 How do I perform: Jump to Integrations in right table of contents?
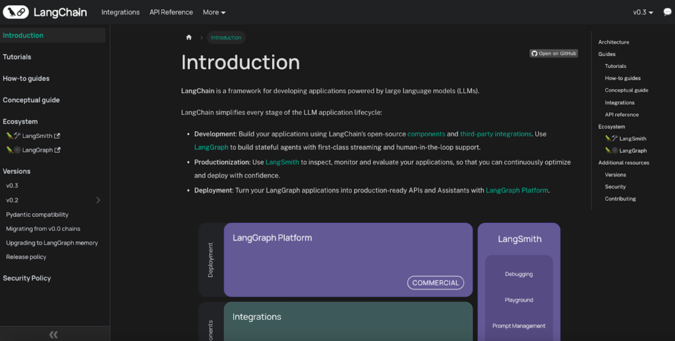click(x=620, y=102)
